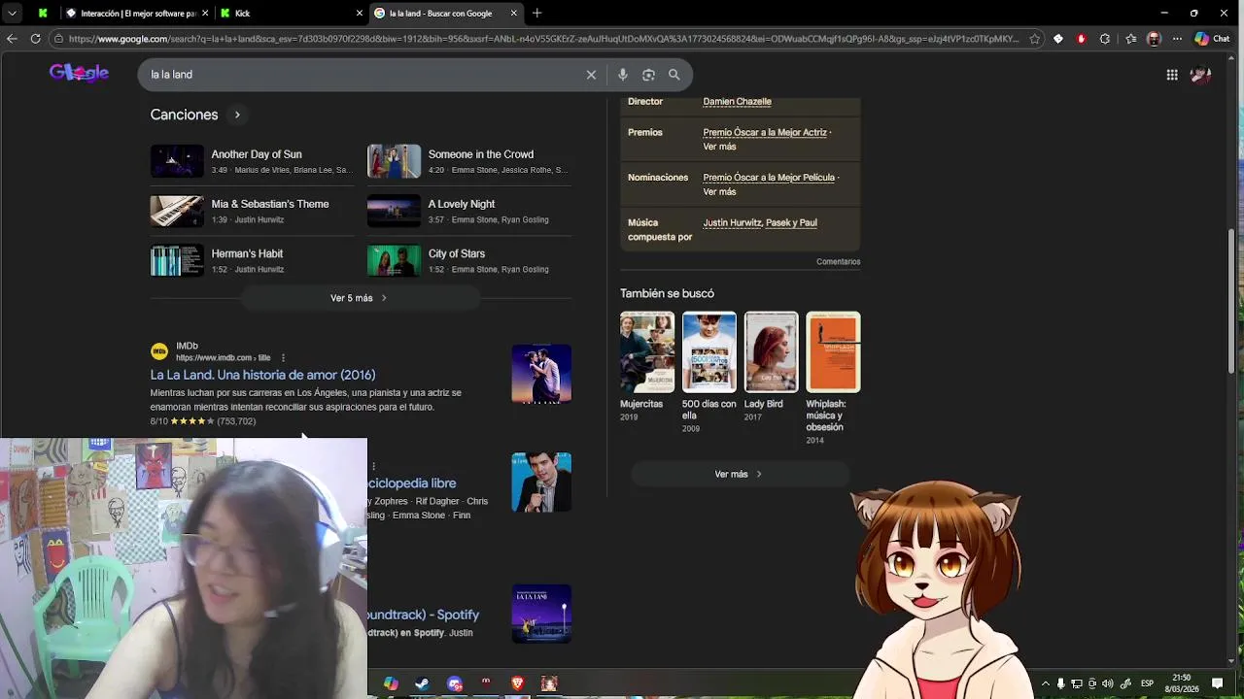Open the IMDb La La Land poster thumbnail

click(541, 374)
